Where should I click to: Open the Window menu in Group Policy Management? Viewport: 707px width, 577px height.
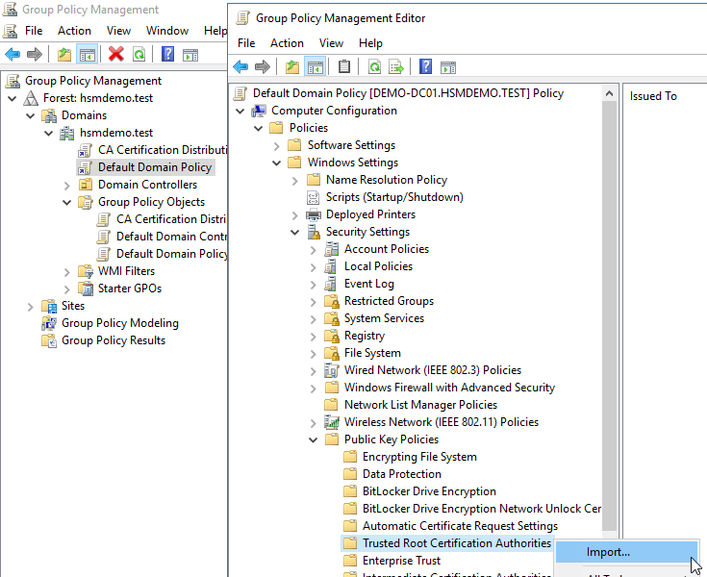coord(167,31)
